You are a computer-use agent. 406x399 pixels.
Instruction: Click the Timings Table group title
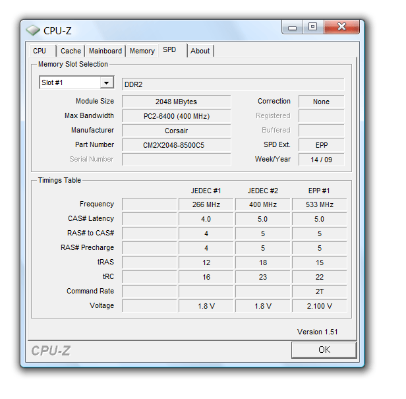click(x=59, y=180)
